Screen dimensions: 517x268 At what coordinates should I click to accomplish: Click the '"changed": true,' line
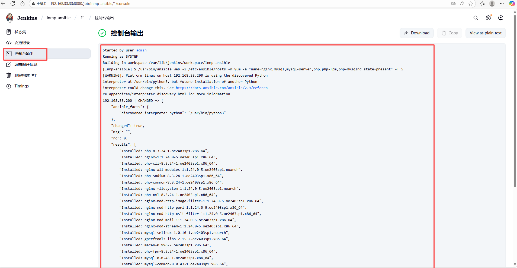127,126
